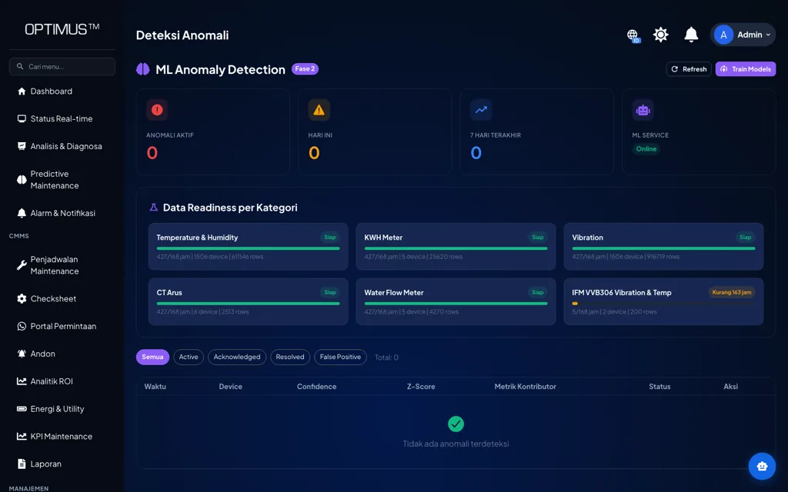
Task: Click the KPI Maintenance chart icon
Action: (22, 437)
